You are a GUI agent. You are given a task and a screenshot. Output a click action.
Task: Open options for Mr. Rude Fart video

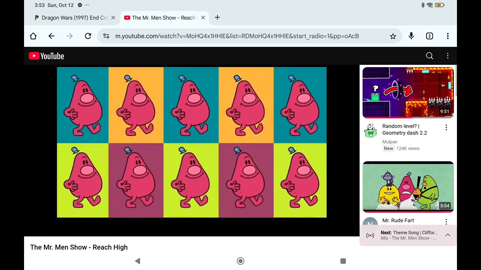tap(446, 222)
